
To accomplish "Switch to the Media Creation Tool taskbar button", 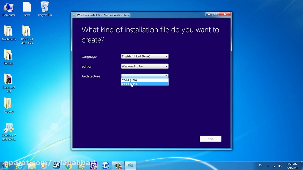I will (x=130, y=166).
